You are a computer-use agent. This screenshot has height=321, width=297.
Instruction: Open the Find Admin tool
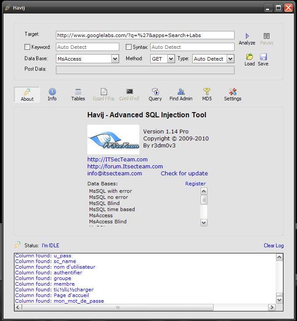pos(181,95)
